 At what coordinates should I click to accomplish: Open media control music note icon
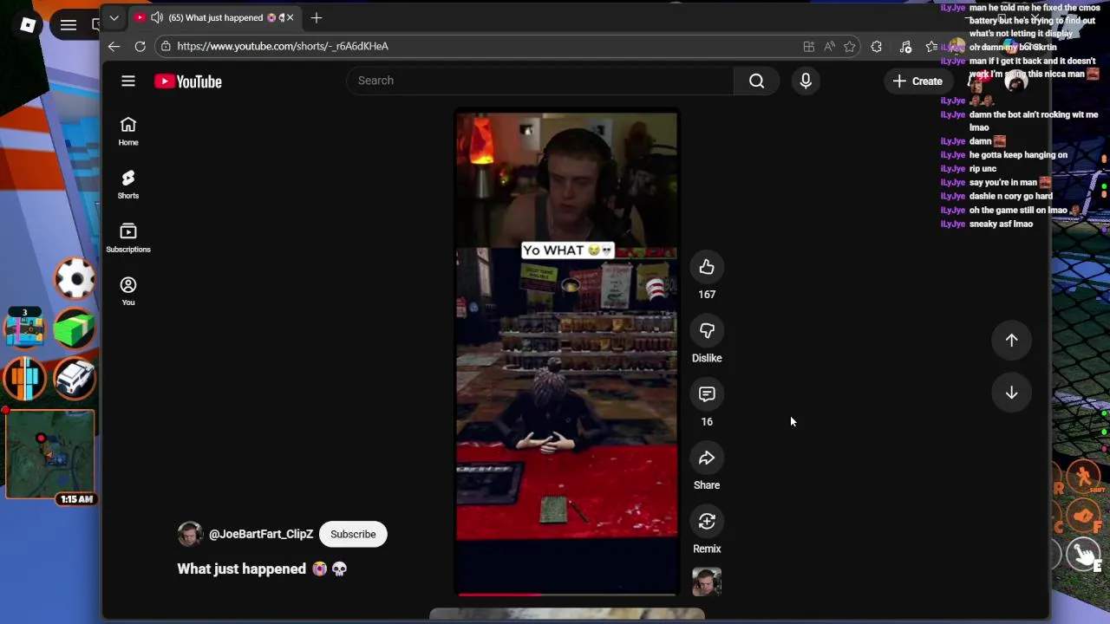[905, 46]
